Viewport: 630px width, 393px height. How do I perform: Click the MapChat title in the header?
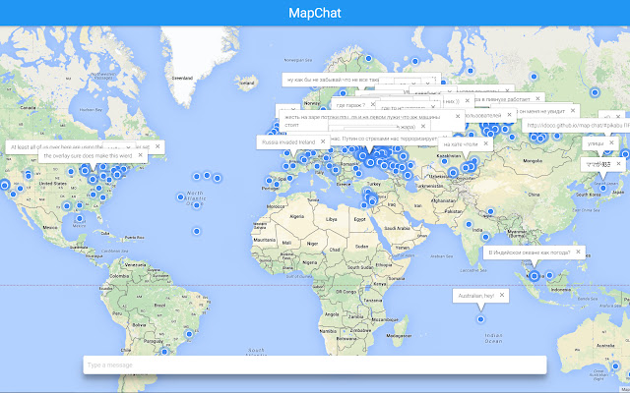click(315, 13)
